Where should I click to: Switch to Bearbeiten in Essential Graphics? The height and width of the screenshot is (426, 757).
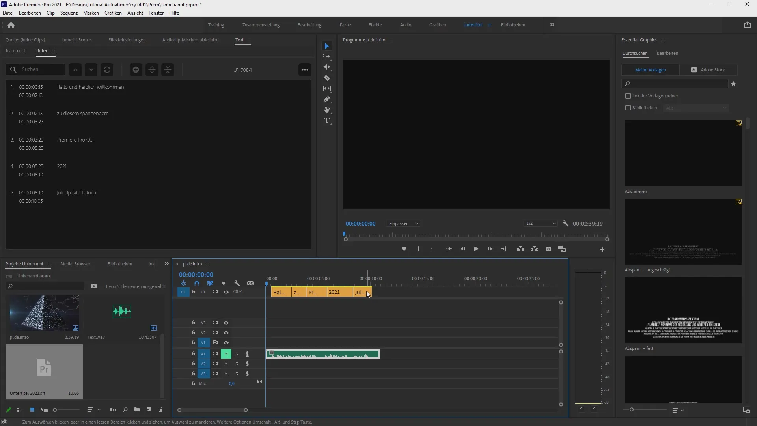668,53
